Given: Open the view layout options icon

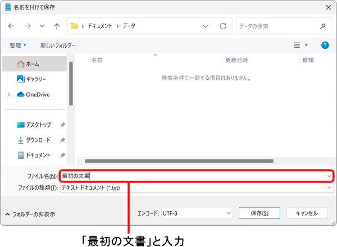Looking at the screenshot, I should click(x=297, y=45).
